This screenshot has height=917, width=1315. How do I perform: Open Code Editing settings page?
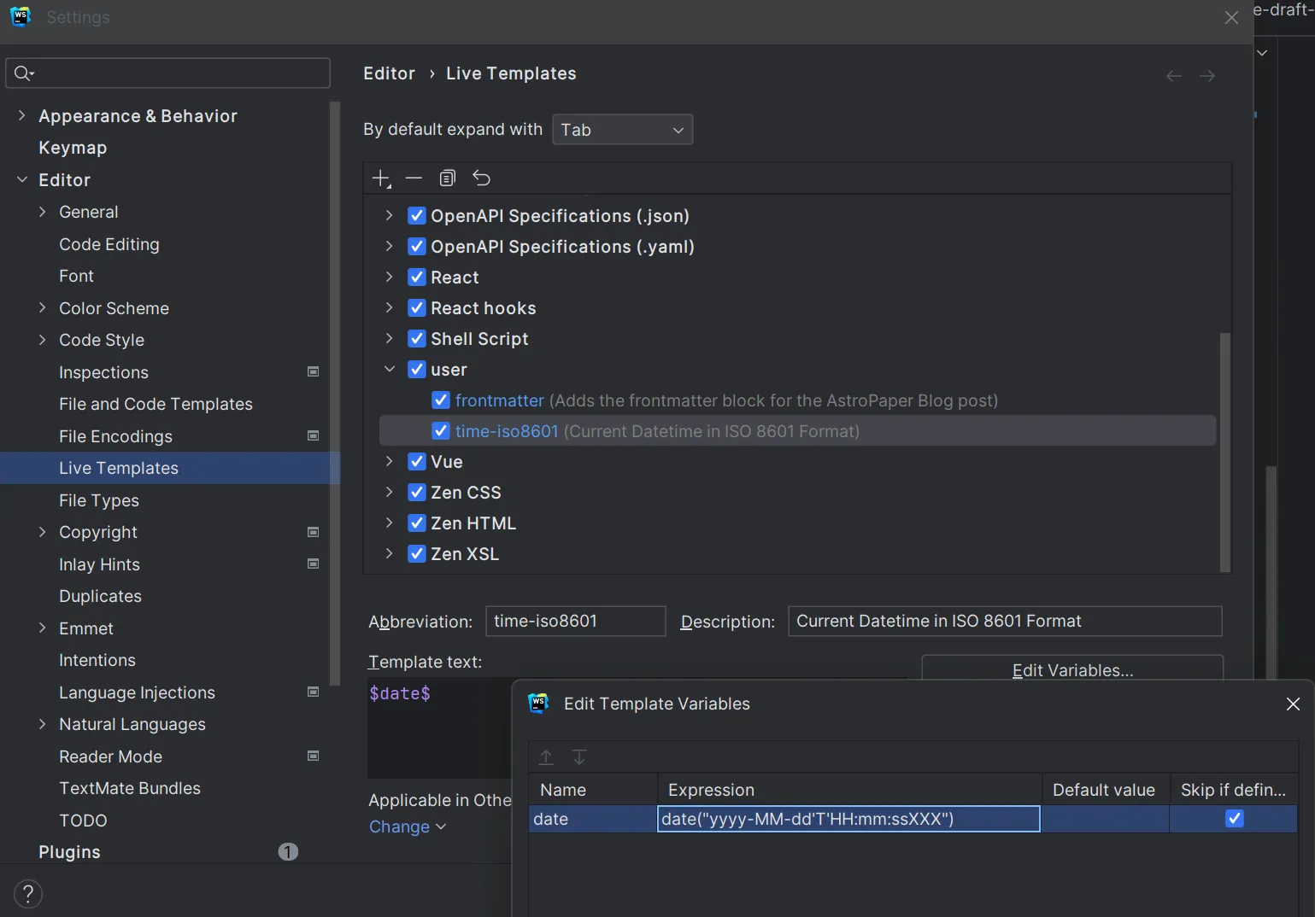pos(109,244)
